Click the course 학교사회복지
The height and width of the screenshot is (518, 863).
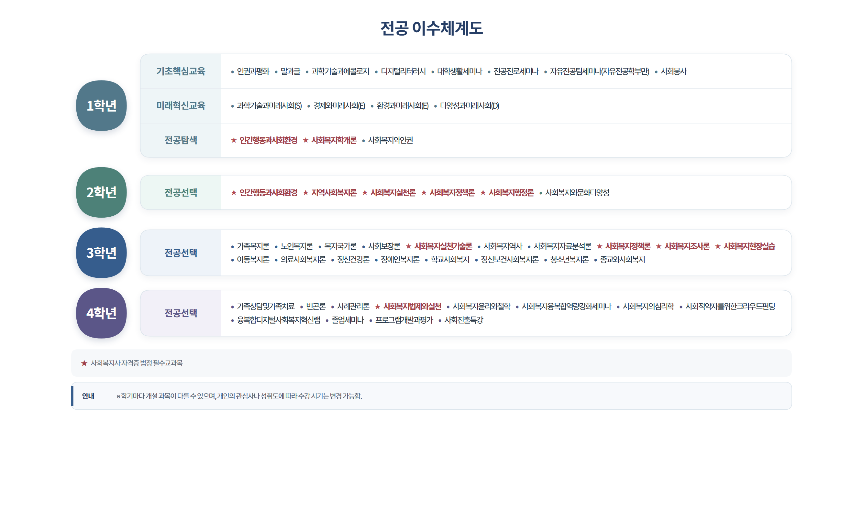[450, 259]
